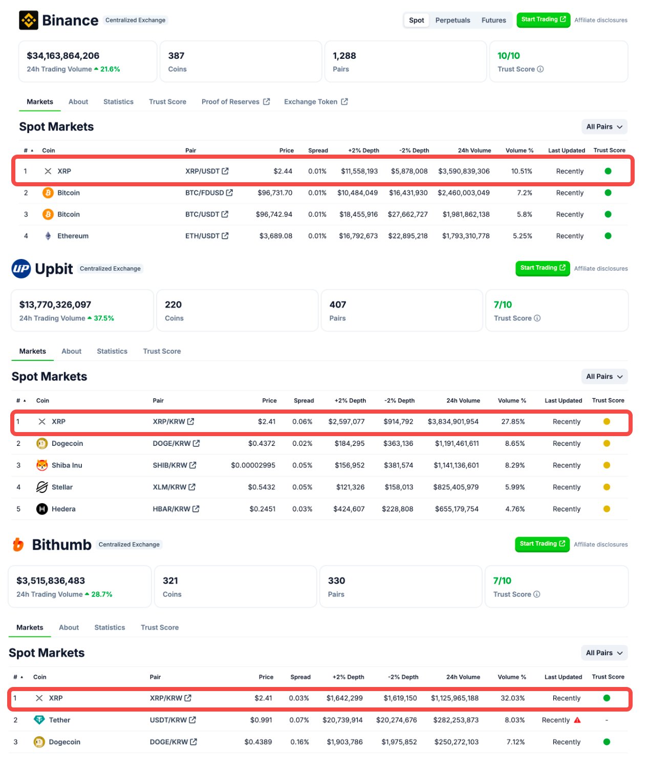Screen dimensions: 649x774
Task: Click the Bithumb logo icon
Action: pos(18,545)
